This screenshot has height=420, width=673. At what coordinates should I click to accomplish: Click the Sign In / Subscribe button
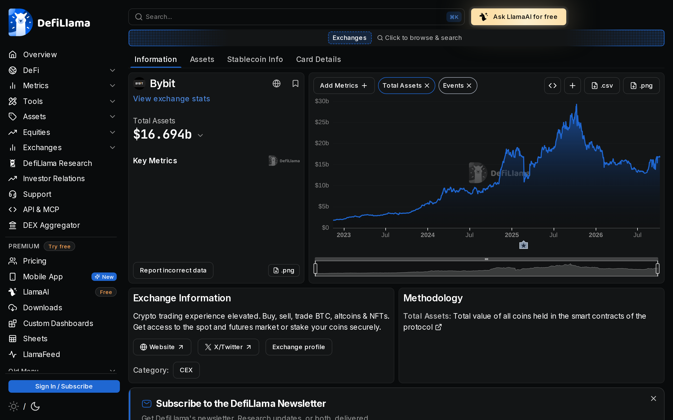click(x=64, y=386)
